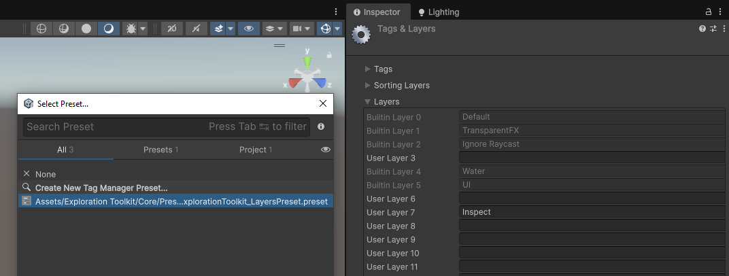
Task: Select the shaded draw mode sphere
Action: click(x=86, y=29)
